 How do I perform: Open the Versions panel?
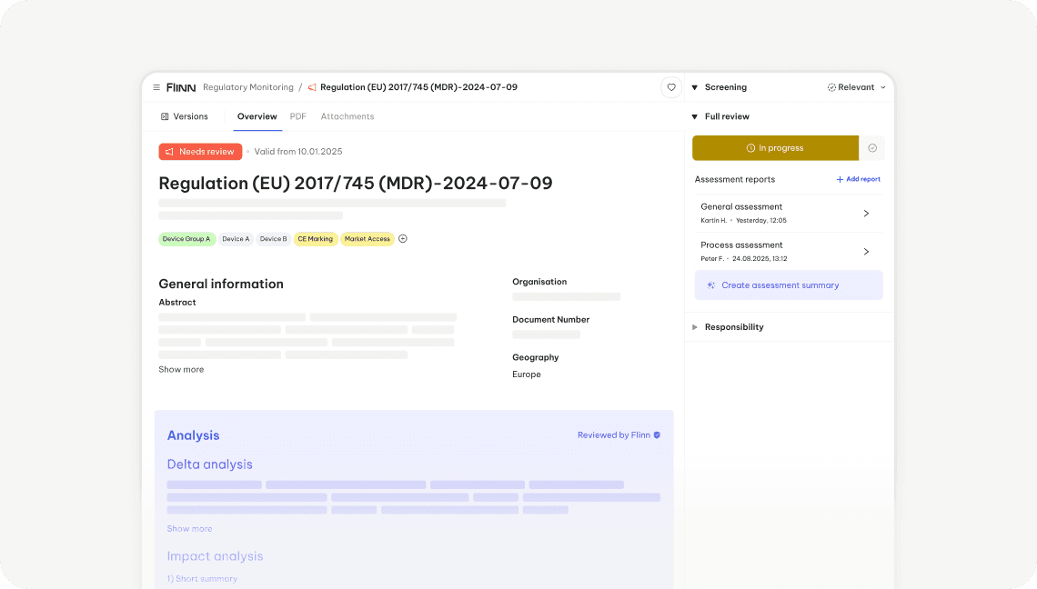pyautogui.click(x=185, y=116)
